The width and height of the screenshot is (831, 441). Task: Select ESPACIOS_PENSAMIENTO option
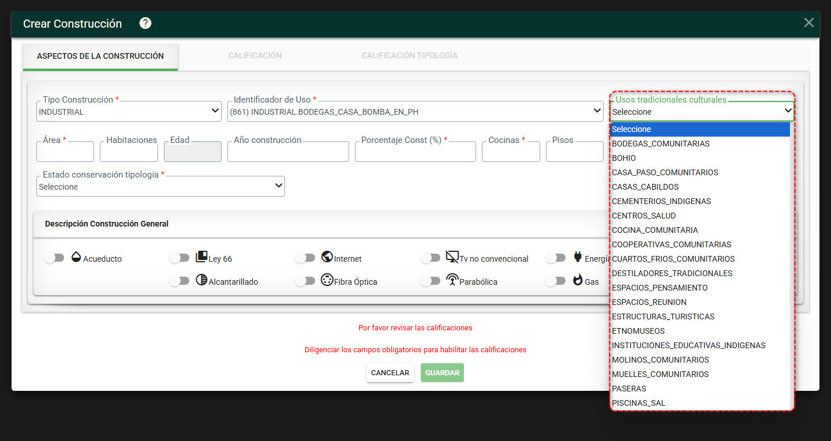pyautogui.click(x=700, y=288)
